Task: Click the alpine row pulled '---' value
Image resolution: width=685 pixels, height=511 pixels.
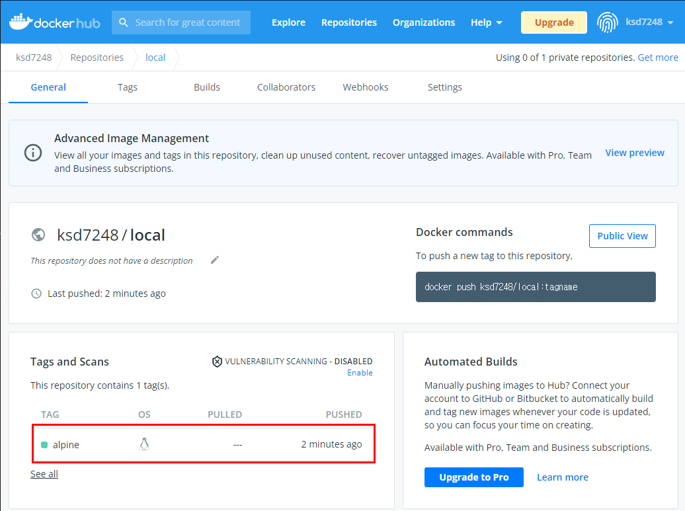Action: coord(237,445)
